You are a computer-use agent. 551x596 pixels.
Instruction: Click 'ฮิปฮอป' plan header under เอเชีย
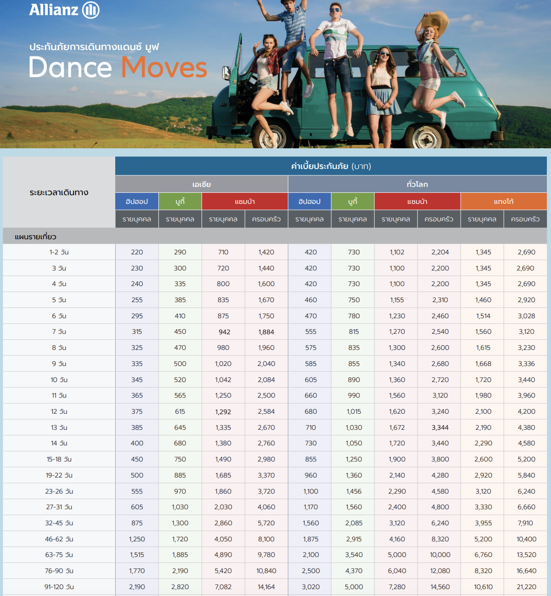(137, 202)
